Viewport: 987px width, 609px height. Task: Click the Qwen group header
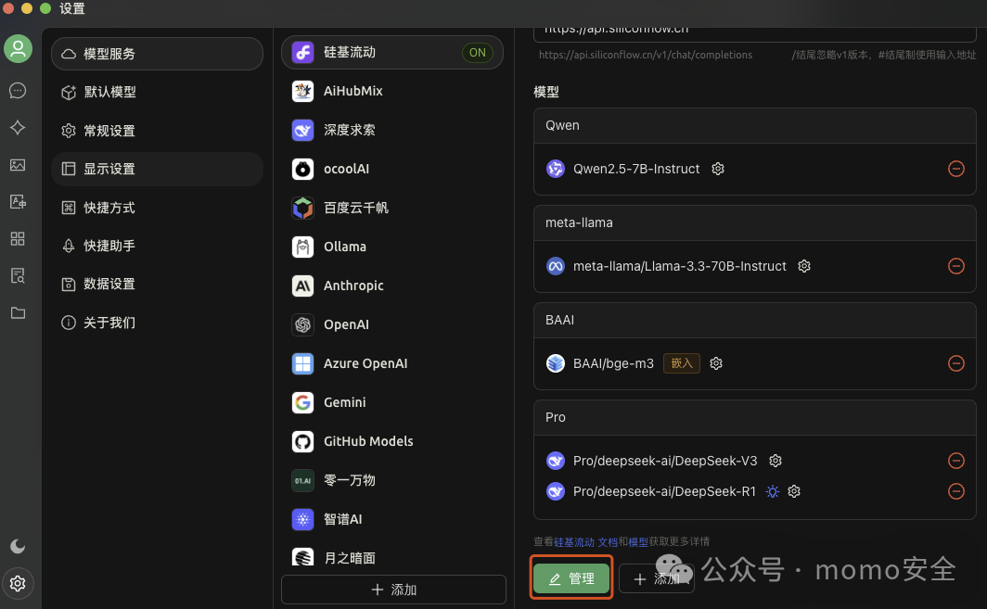click(x=755, y=125)
